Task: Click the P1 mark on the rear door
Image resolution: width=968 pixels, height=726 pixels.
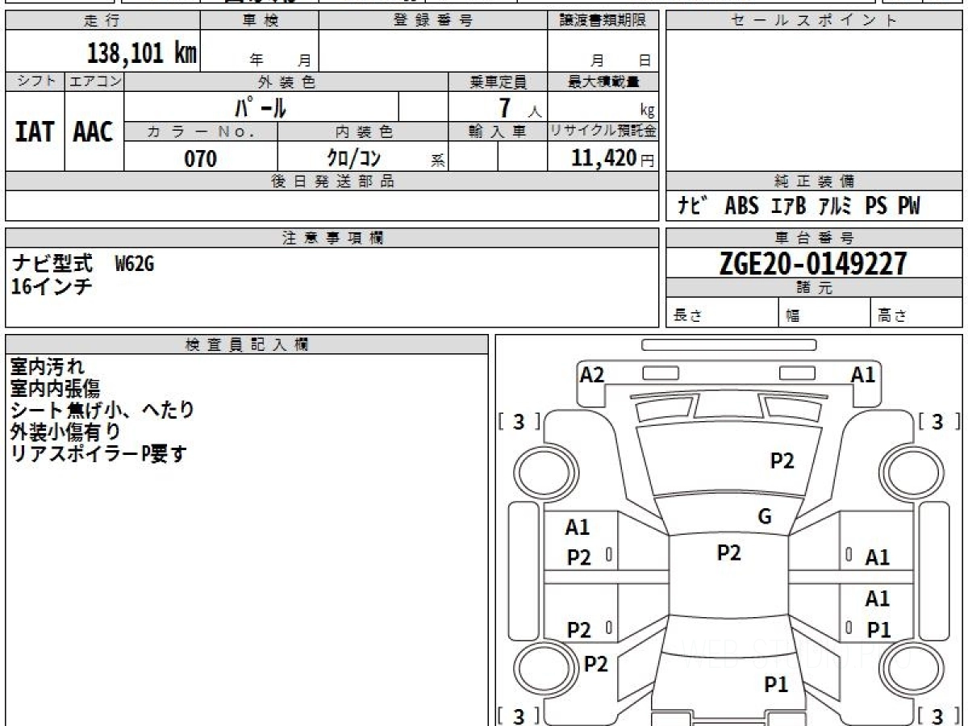Action: tap(878, 631)
